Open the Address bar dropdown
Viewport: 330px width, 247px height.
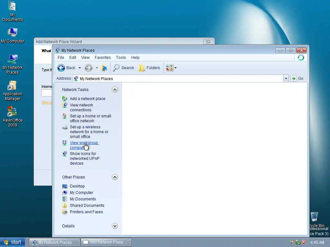pos(286,78)
